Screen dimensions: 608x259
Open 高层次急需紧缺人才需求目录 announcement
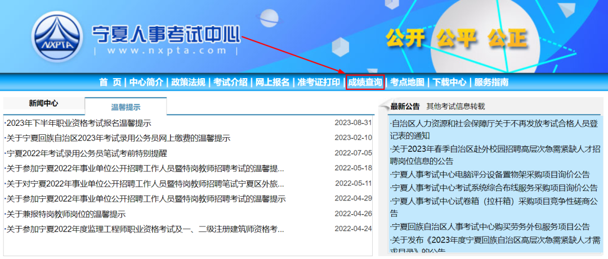pos(495,245)
